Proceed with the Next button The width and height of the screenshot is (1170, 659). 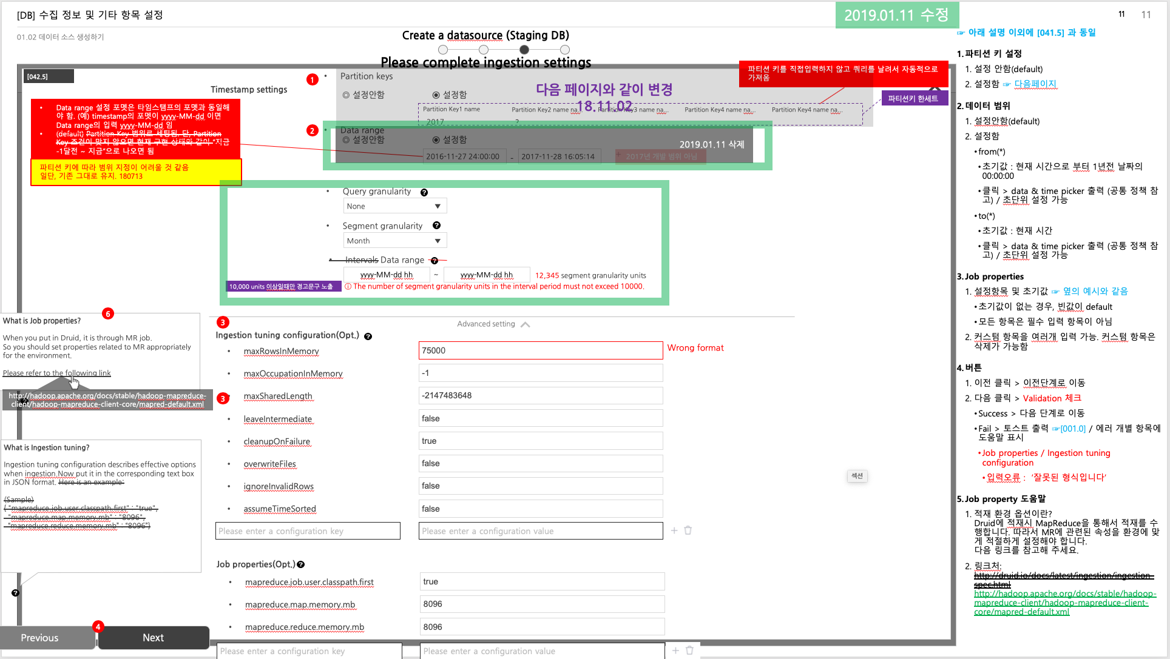tap(154, 638)
